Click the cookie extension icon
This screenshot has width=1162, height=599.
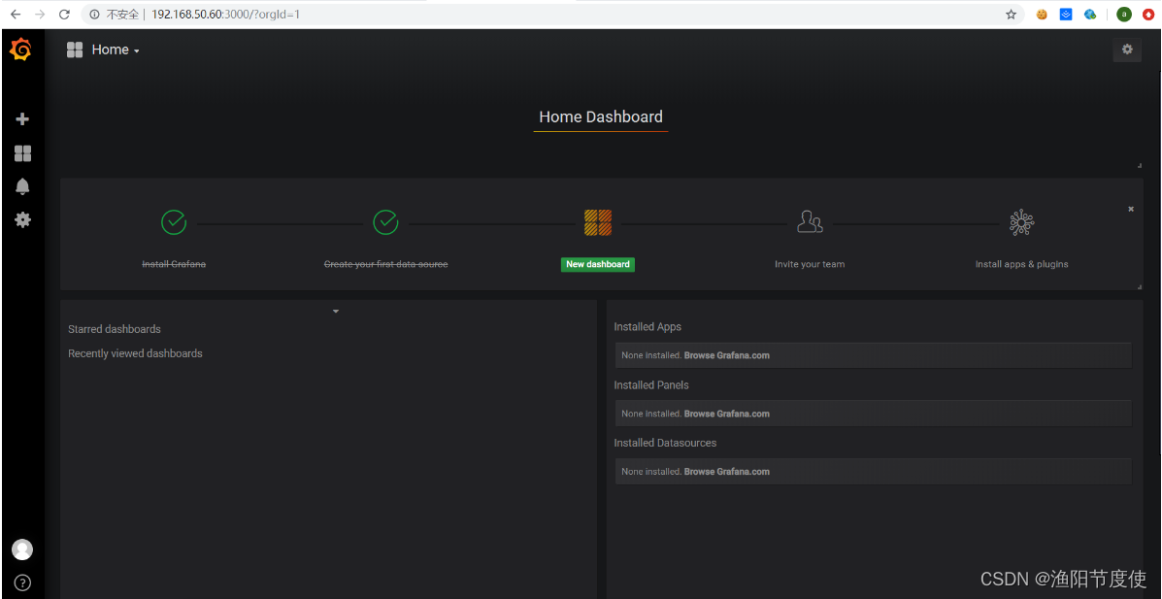tap(1042, 15)
